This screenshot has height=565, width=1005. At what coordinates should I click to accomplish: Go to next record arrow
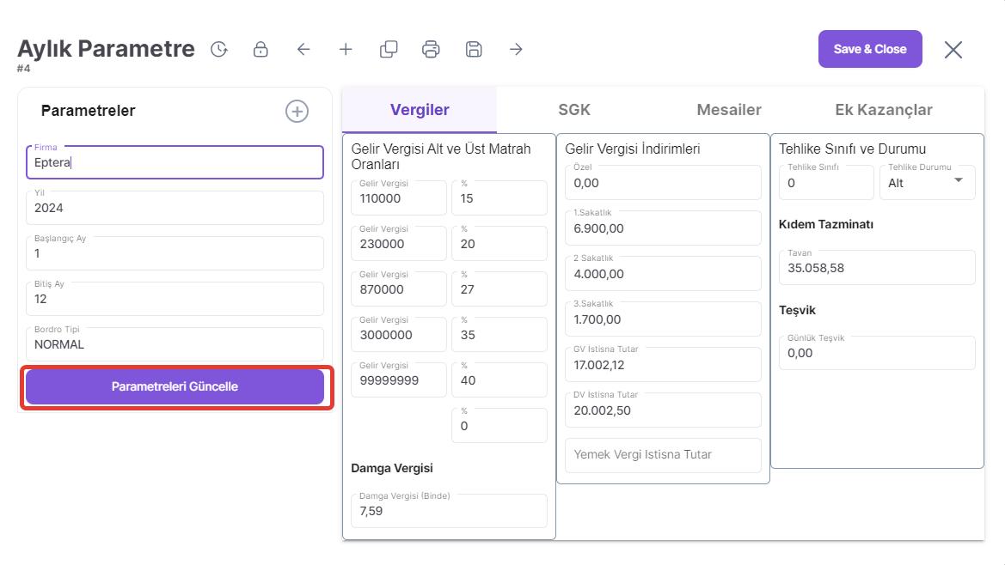pyautogui.click(x=516, y=50)
